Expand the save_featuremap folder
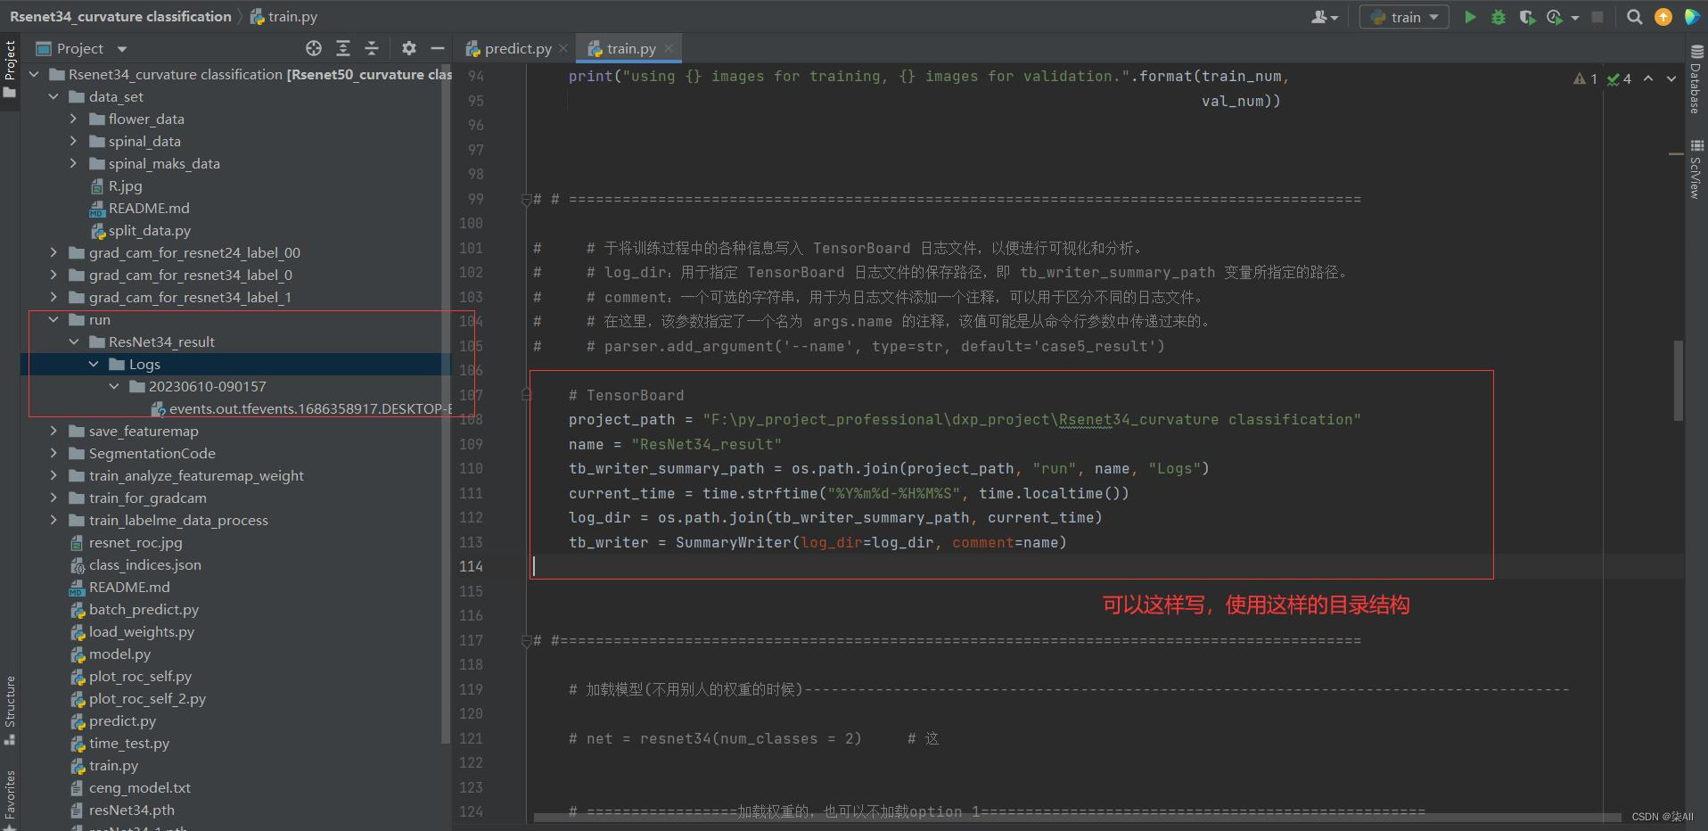The image size is (1708, 831). pos(53,431)
